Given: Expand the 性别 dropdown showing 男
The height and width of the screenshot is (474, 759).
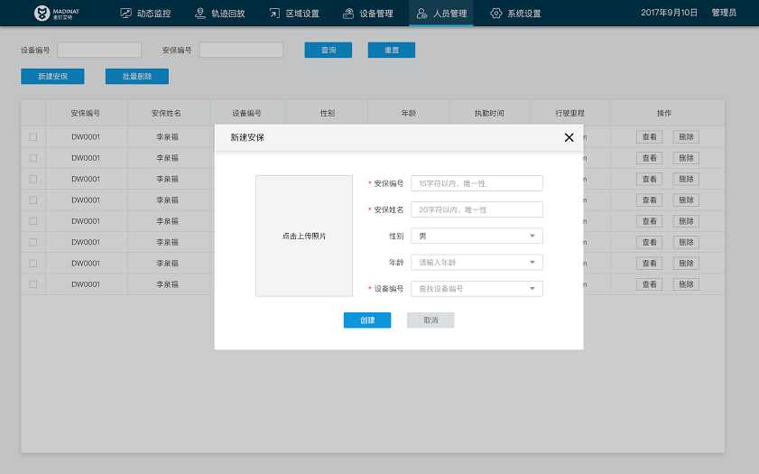Looking at the screenshot, I should point(477,236).
